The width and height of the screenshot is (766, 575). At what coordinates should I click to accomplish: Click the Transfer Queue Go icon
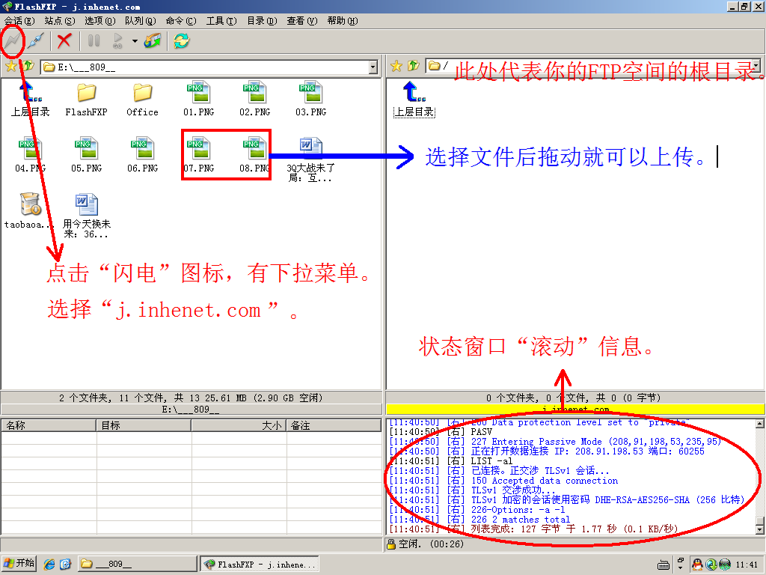(117, 40)
